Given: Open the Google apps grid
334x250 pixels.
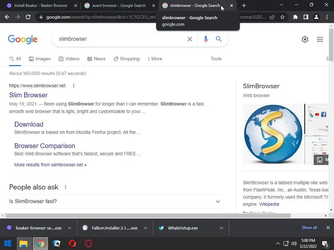Looking at the screenshot, I should pyautogui.click(x=320, y=39).
